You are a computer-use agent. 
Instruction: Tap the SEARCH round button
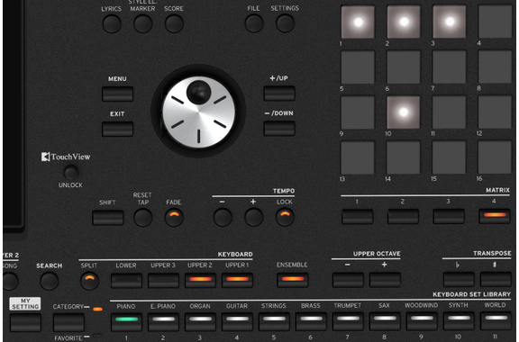(50, 281)
